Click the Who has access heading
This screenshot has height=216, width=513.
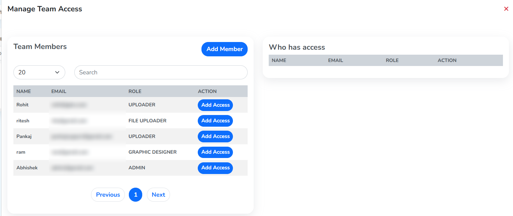(297, 47)
